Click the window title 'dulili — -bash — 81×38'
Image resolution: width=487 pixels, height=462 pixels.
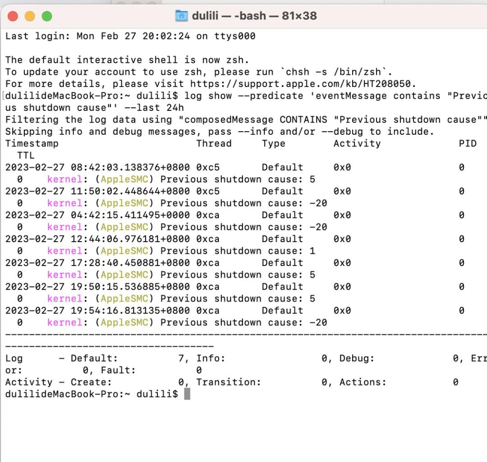(x=254, y=16)
